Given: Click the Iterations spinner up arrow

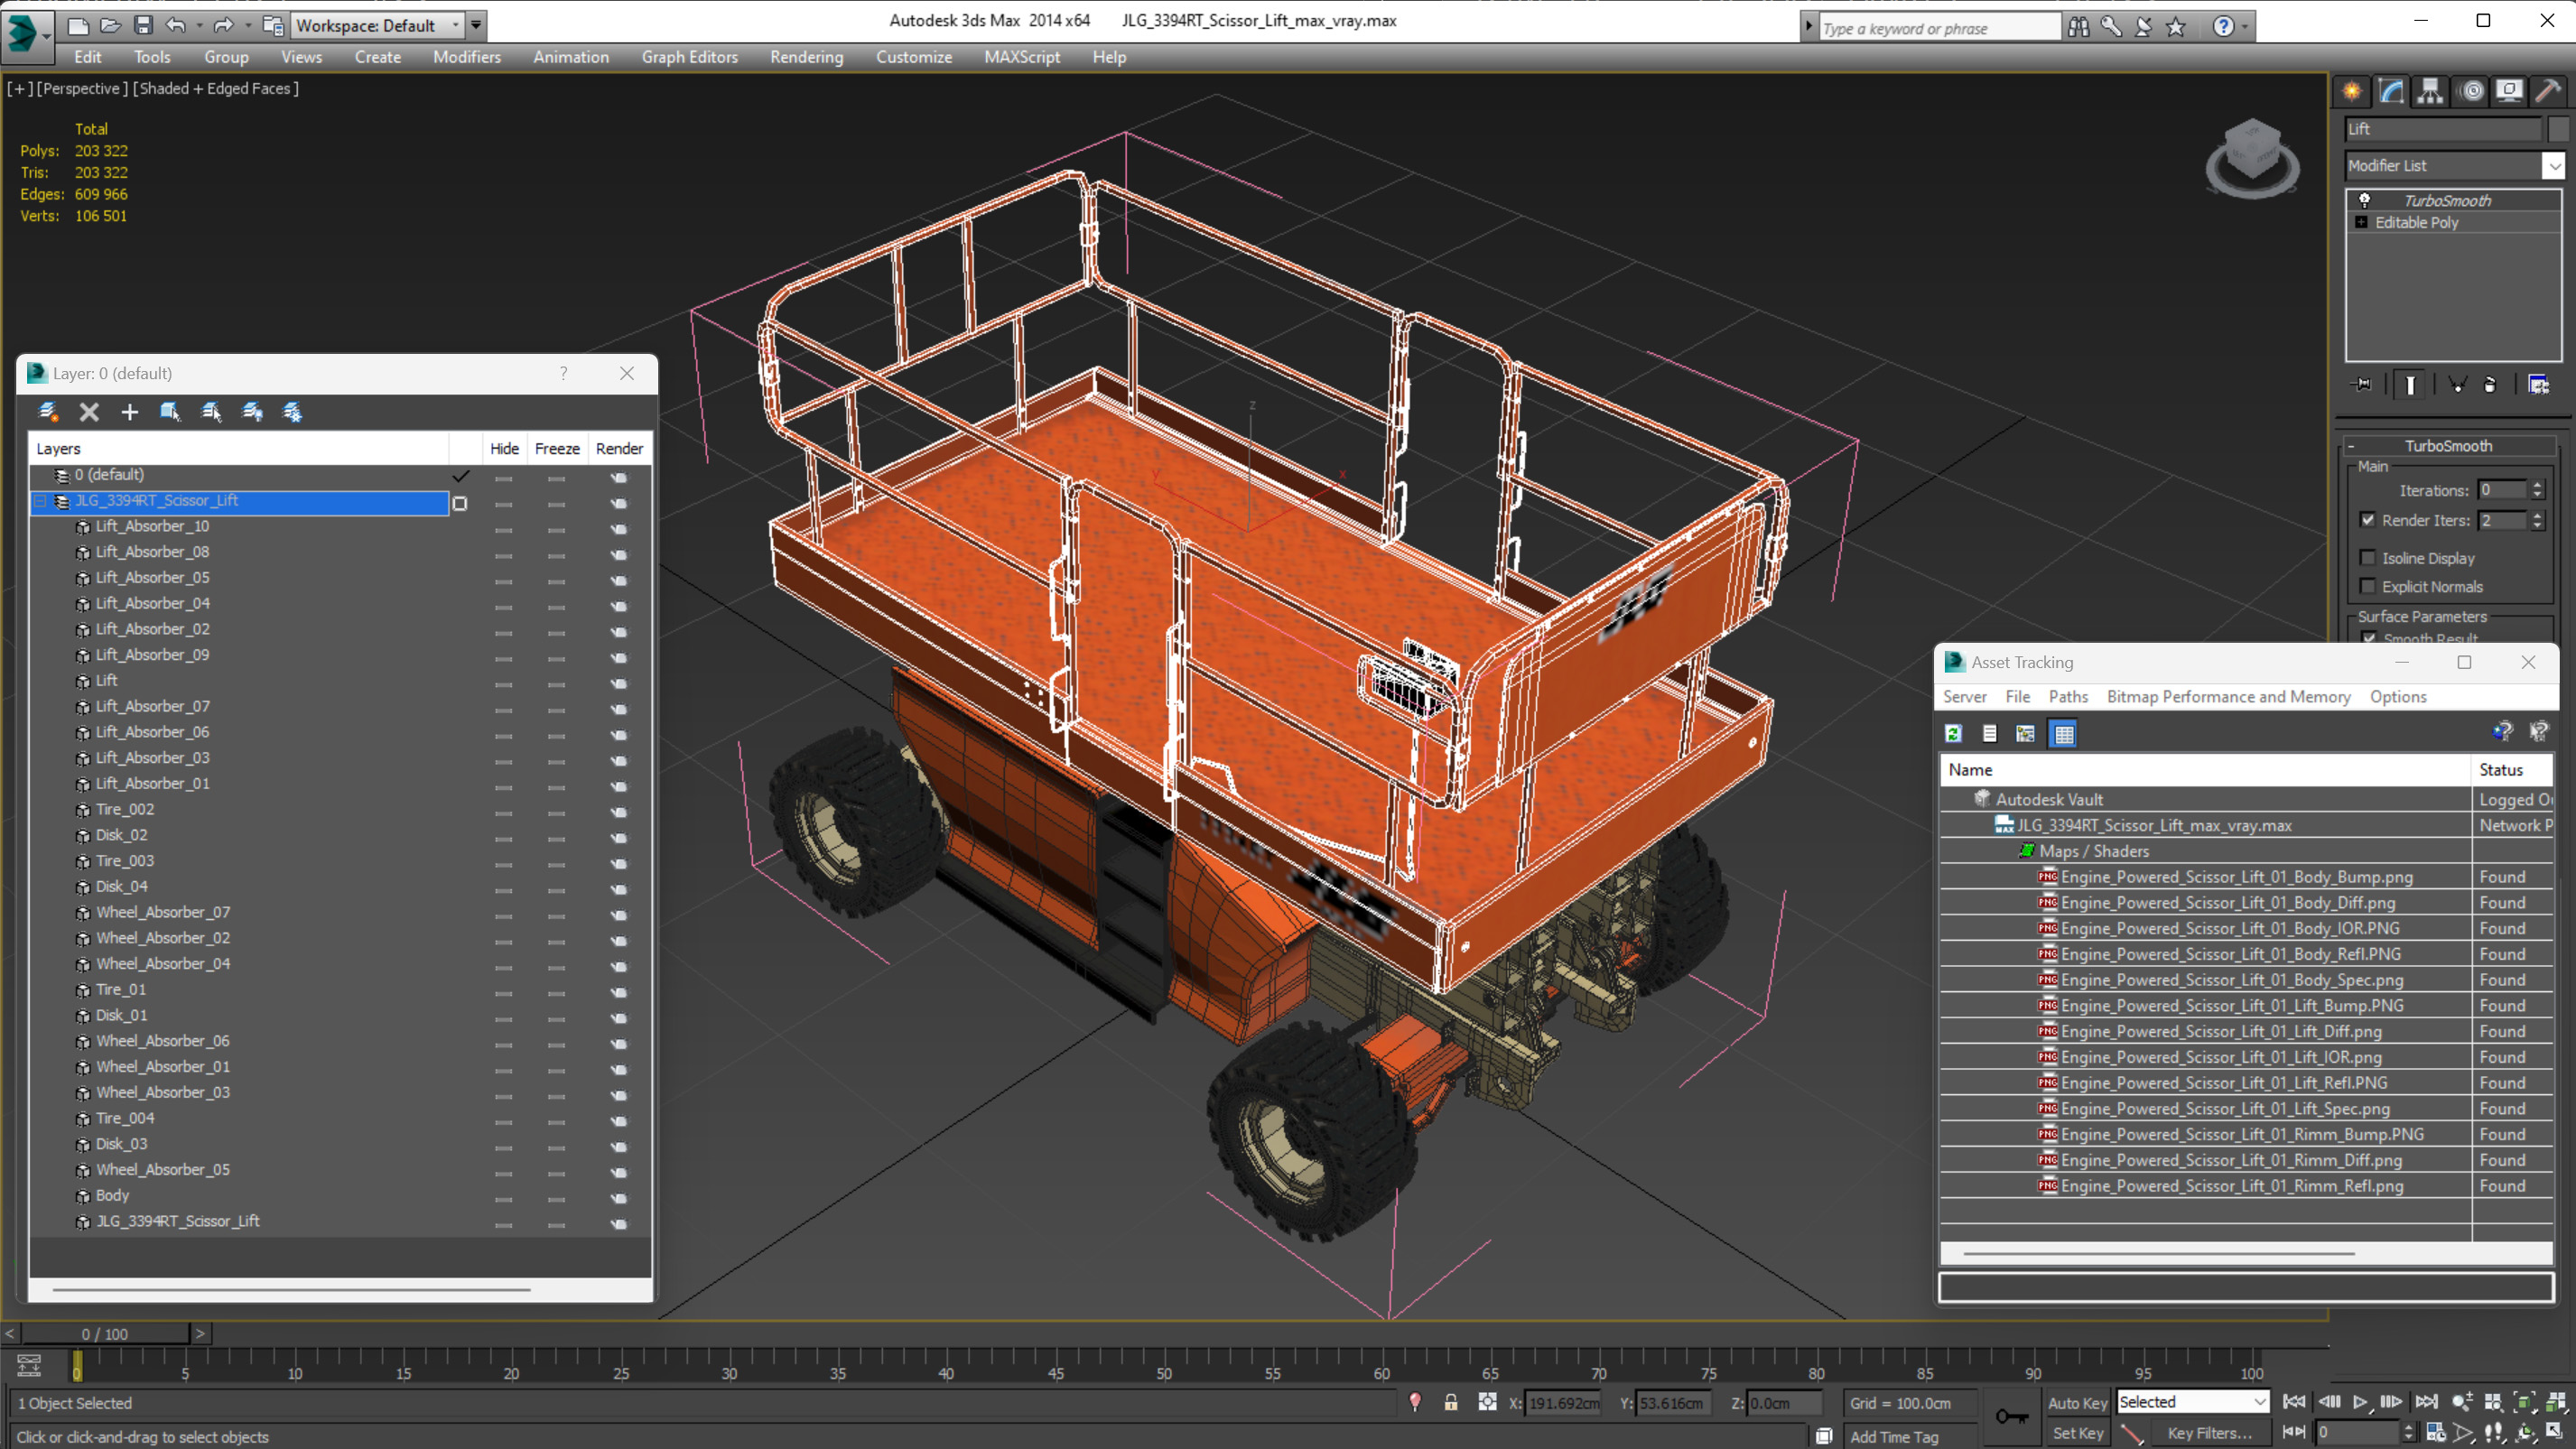Looking at the screenshot, I should tap(2537, 485).
